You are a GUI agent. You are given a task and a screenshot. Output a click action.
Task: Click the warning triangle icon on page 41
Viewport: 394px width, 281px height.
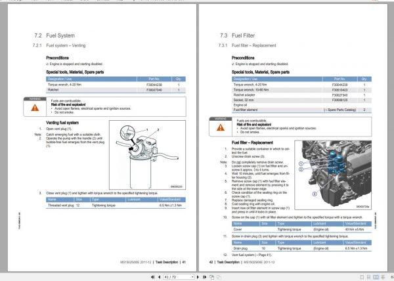[x=35, y=108]
